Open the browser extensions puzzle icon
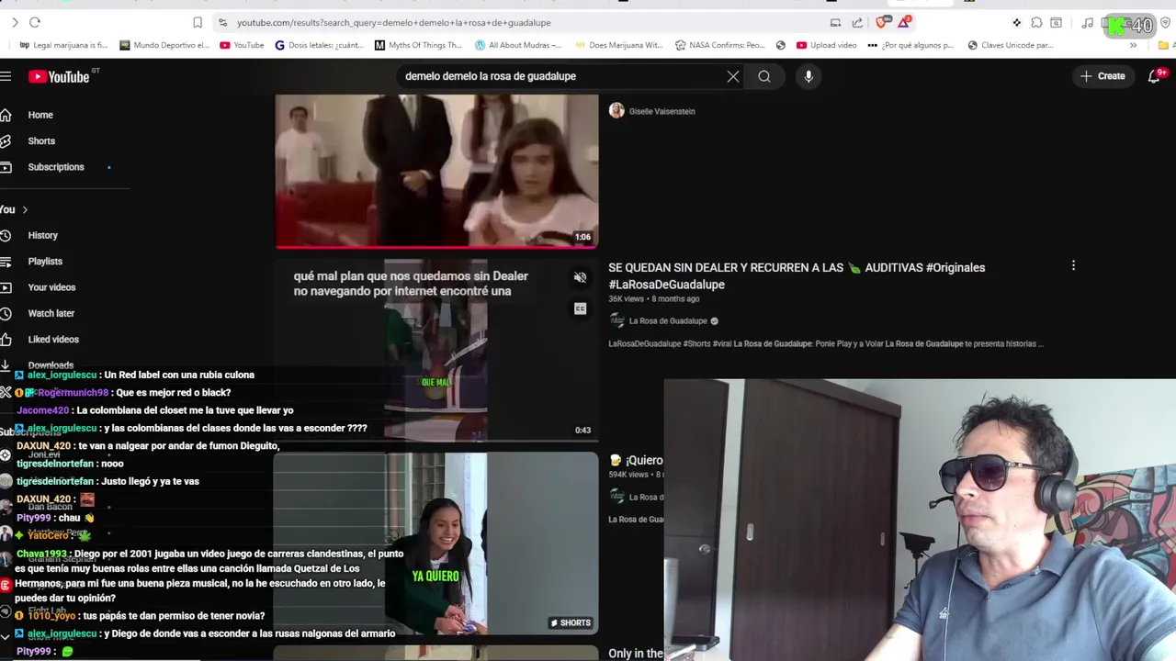1176x661 pixels. click(1036, 22)
